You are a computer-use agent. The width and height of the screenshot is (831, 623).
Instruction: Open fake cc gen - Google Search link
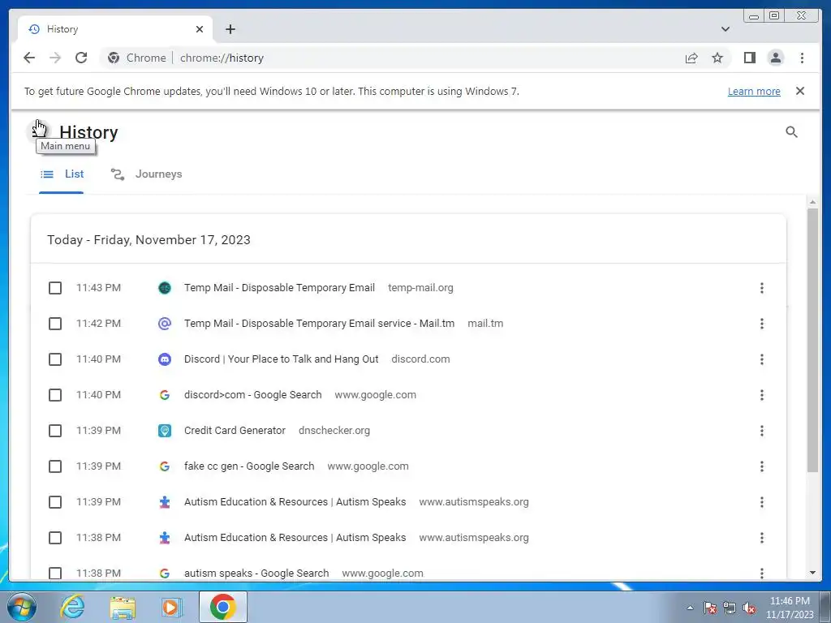249,466
